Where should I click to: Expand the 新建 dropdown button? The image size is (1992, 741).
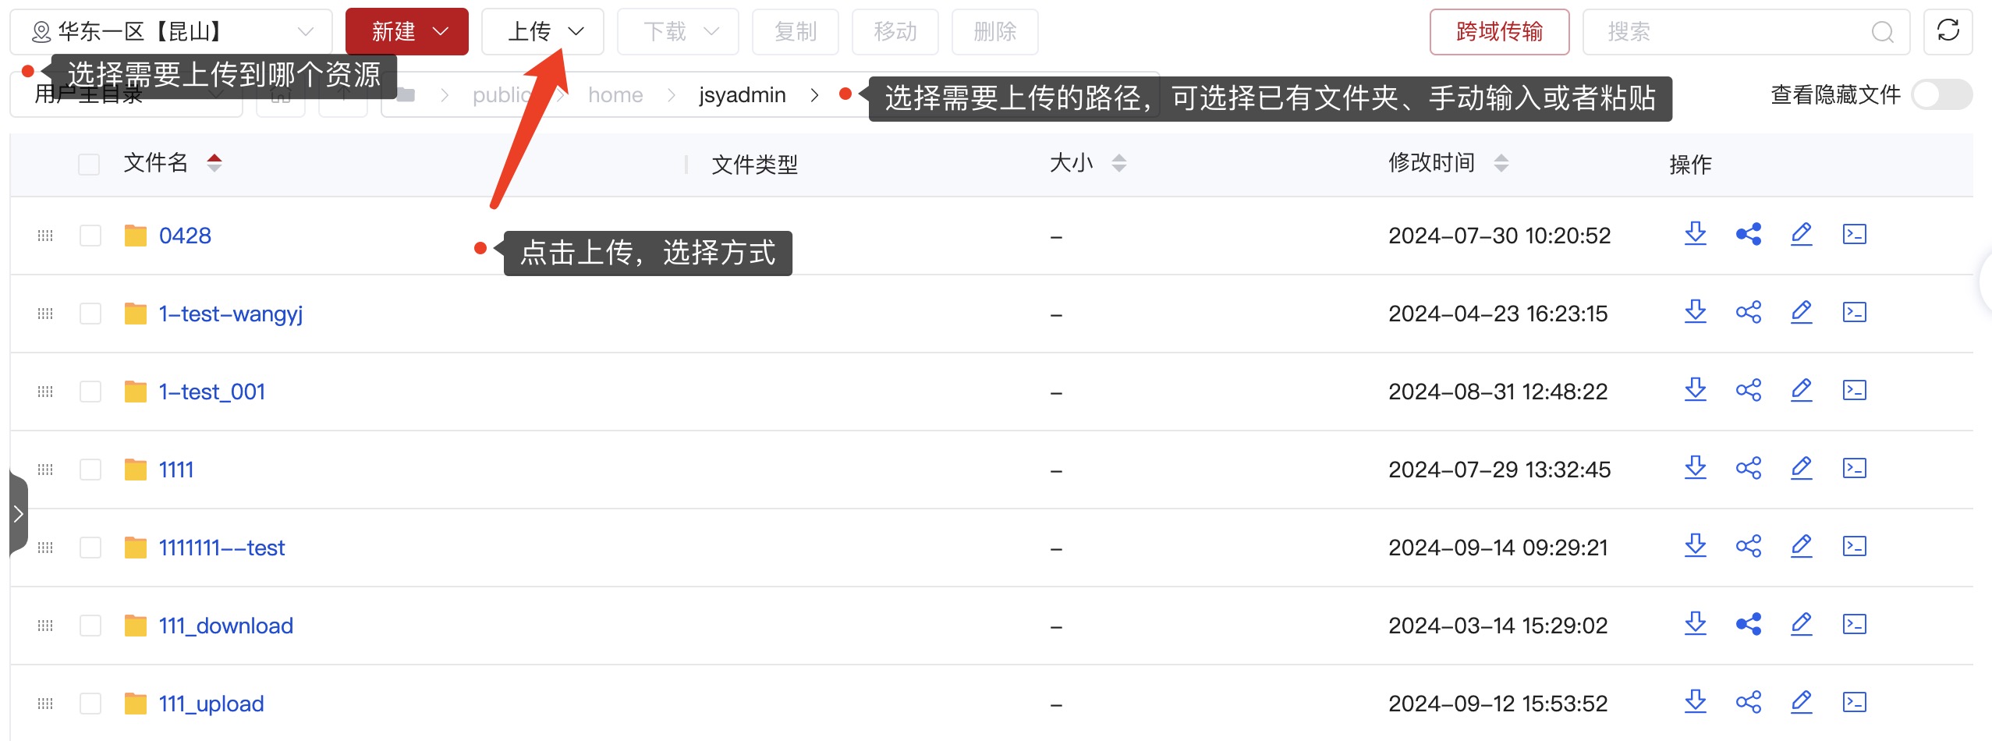(x=407, y=32)
